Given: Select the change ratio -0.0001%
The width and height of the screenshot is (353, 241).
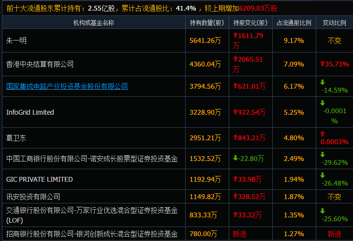Looking at the screenshot, I should [x=334, y=112].
